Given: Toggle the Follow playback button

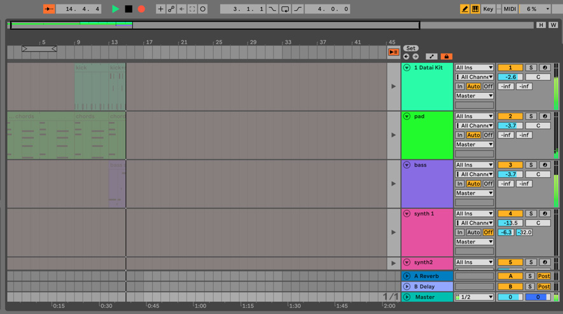Looking at the screenshot, I should tap(49, 9).
